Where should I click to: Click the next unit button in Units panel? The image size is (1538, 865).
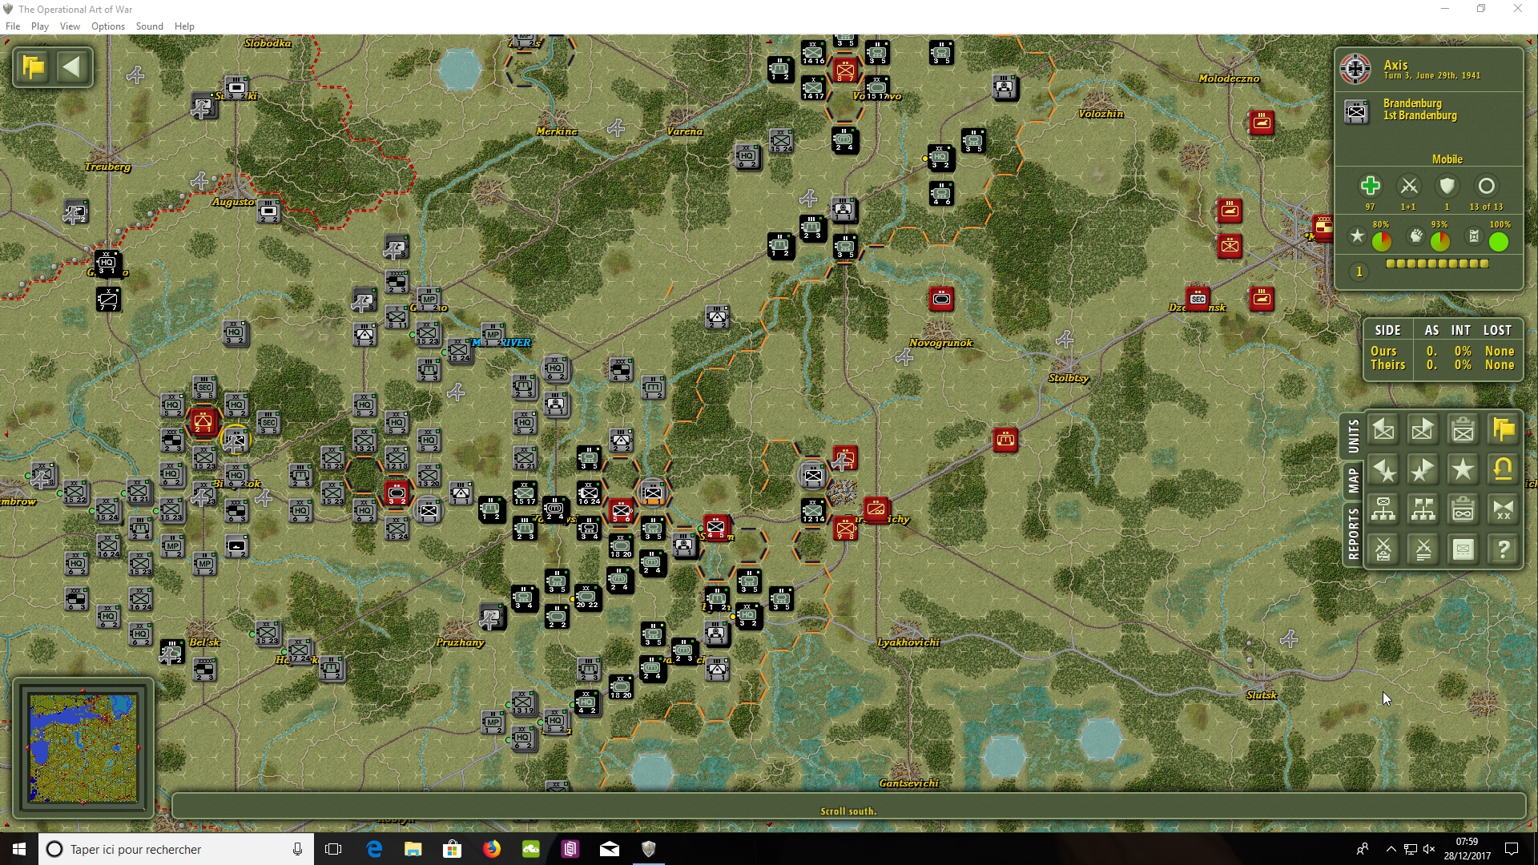tap(1423, 430)
